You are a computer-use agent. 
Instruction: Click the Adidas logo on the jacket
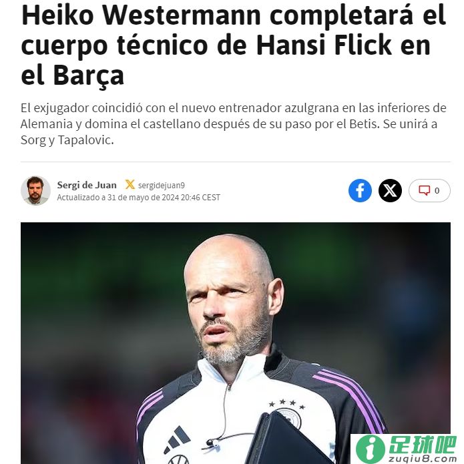[x=178, y=439]
